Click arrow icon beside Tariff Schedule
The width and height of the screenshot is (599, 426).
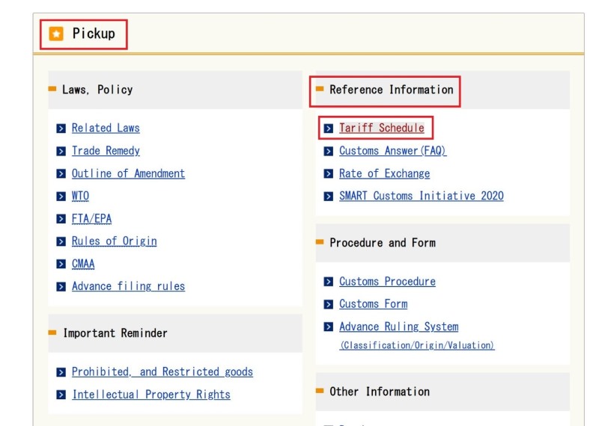(x=329, y=129)
